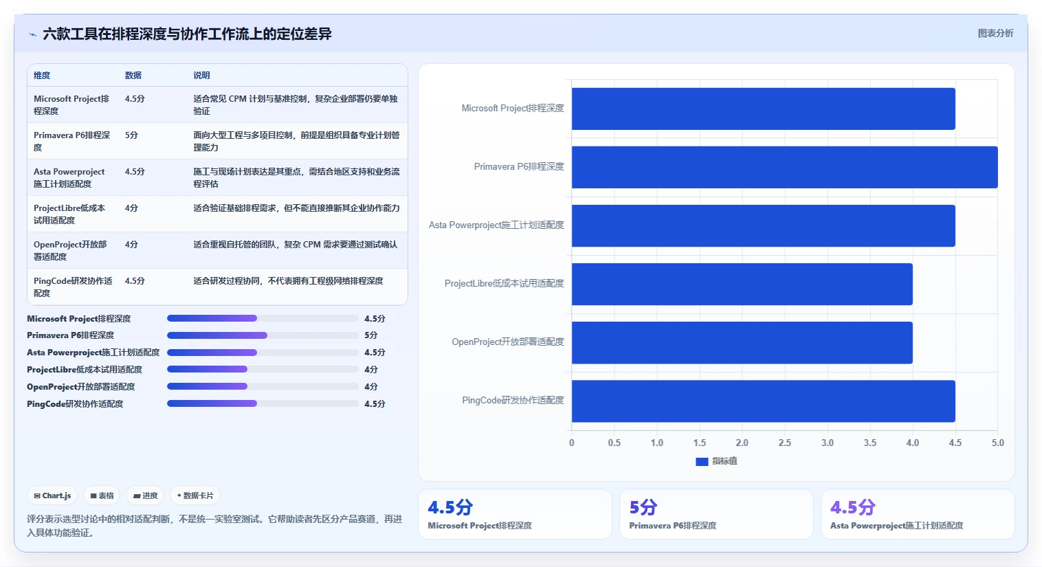Click the PingCode研发协作适配度 progress bar
Screen dimensions: 1042x567
coord(263,404)
